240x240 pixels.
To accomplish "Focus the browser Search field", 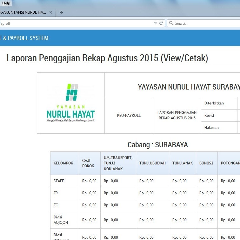I will tap(203, 23).
